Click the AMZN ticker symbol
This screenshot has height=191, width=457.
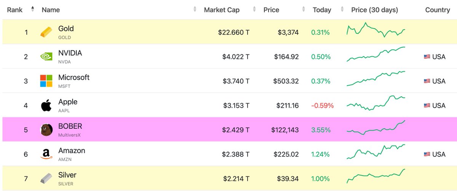(65, 159)
